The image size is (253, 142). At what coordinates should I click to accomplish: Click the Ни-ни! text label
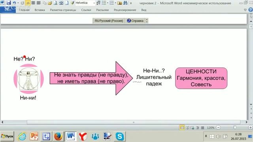tap(28, 98)
